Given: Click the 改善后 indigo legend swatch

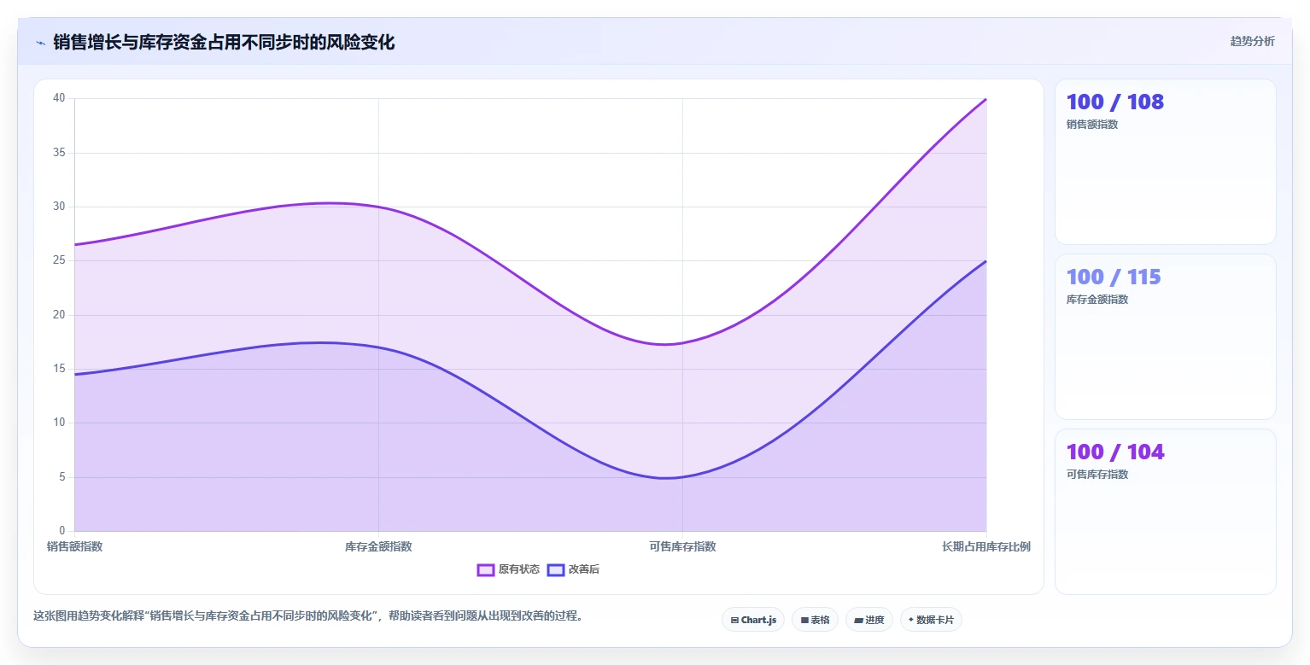Looking at the screenshot, I should pyautogui.click(x=556, y=569).
